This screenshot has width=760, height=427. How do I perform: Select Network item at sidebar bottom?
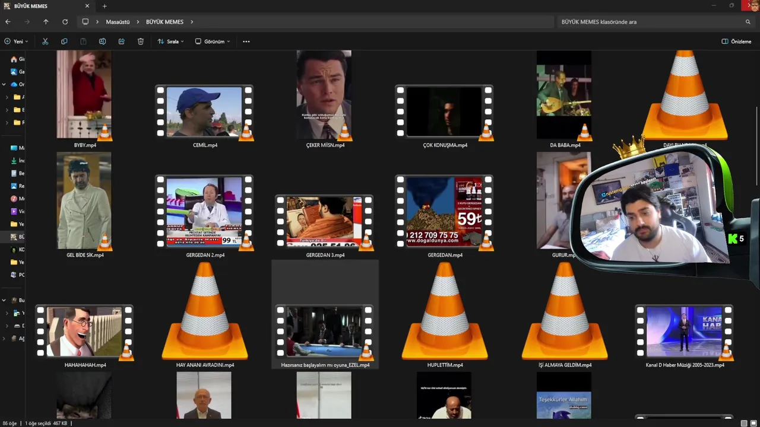pyautogui.click(x=18, y=339)
